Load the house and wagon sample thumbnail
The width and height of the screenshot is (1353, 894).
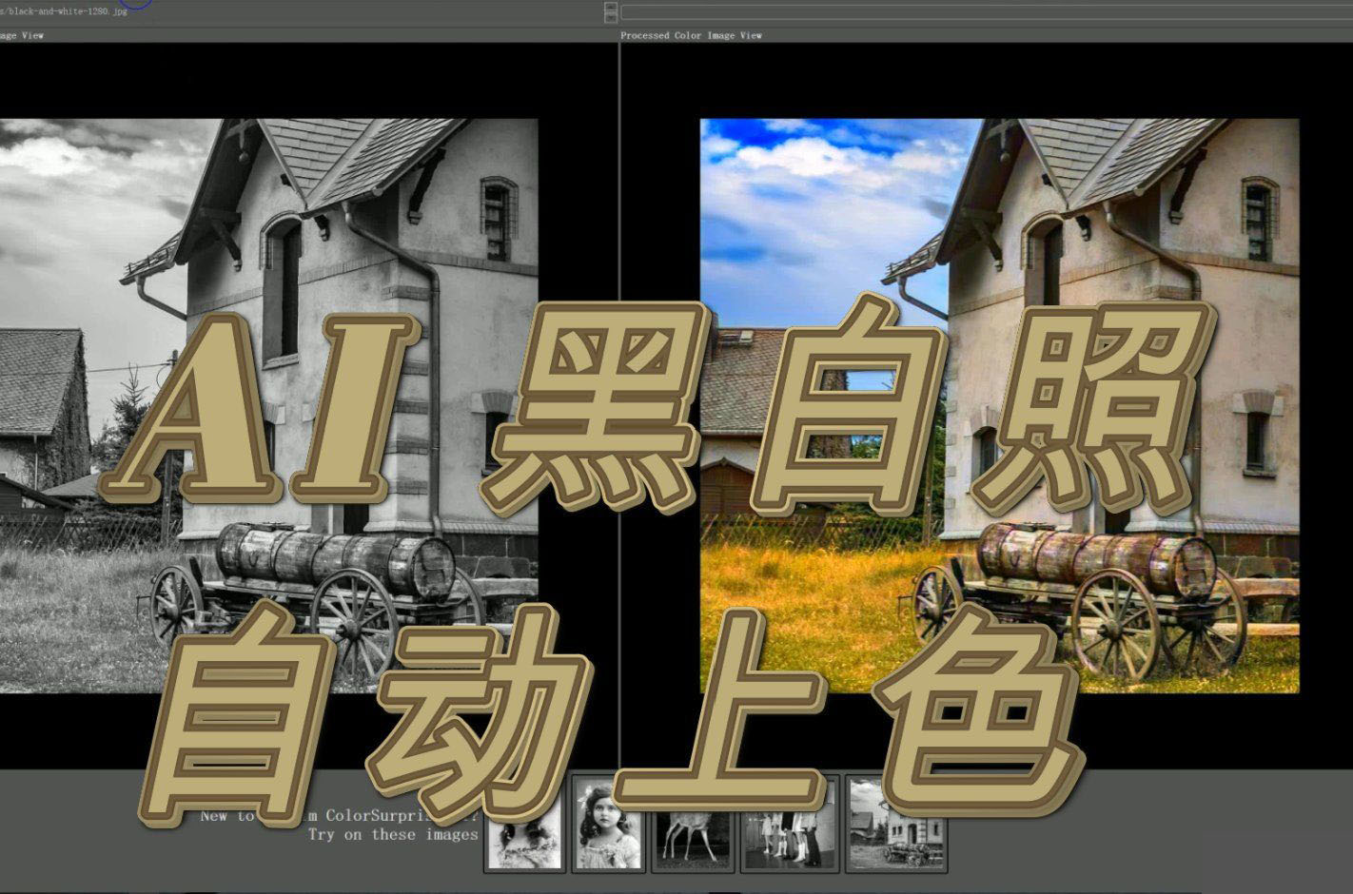(x=896, y=837)
